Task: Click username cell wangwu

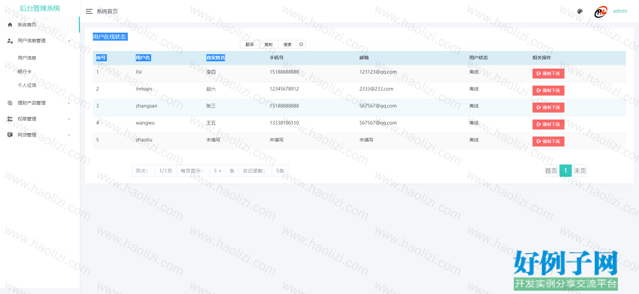Action: coord(145,123)
